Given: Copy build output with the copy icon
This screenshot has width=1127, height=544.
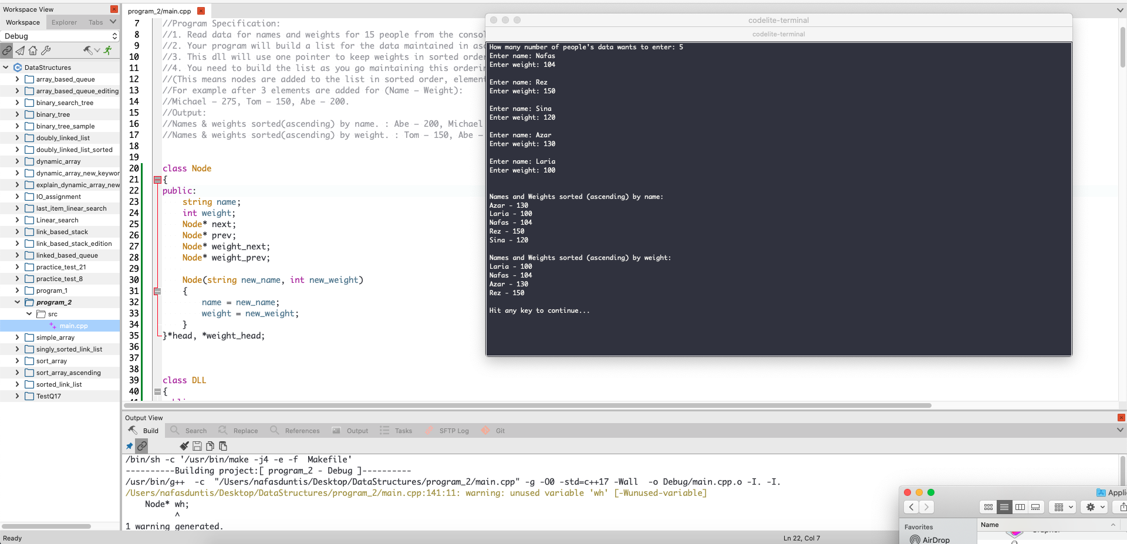Looking at the screenshot, I should click(x=210, y=446).
